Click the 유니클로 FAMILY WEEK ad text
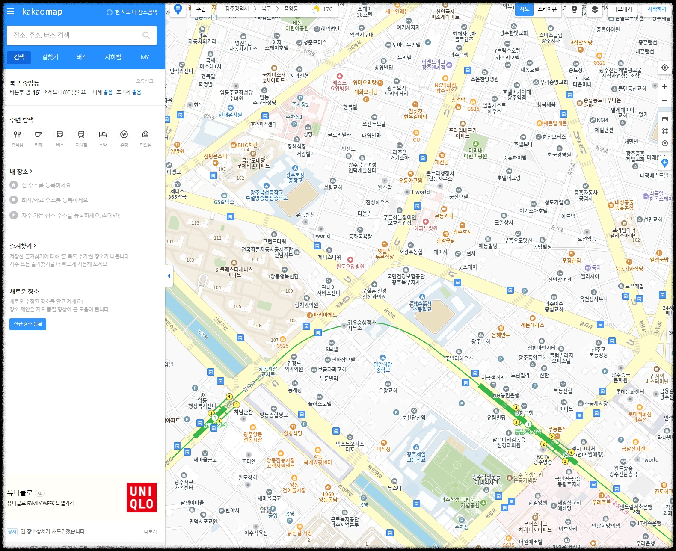 click(x=41, y=503)
